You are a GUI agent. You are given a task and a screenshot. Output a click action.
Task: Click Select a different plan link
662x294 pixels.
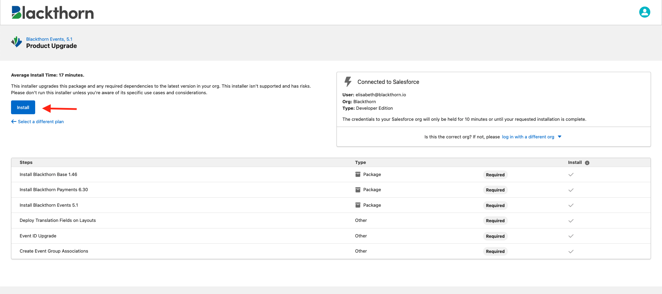pyautogui.click(x=38, y=121)
